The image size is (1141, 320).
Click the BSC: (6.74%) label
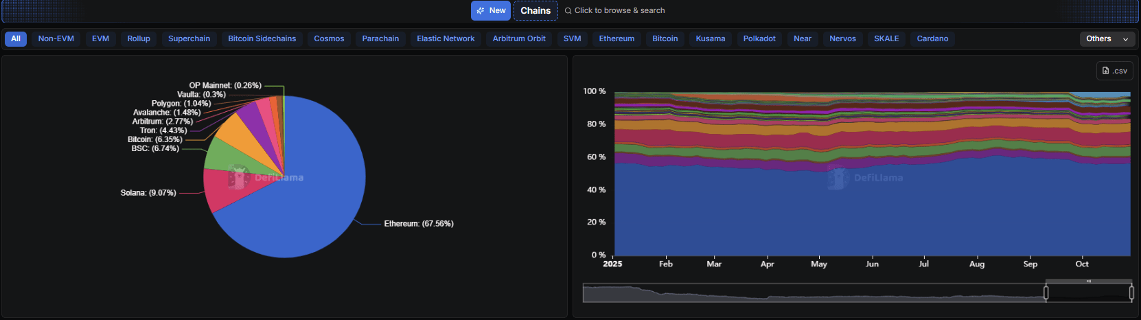(x=155, y=148)
